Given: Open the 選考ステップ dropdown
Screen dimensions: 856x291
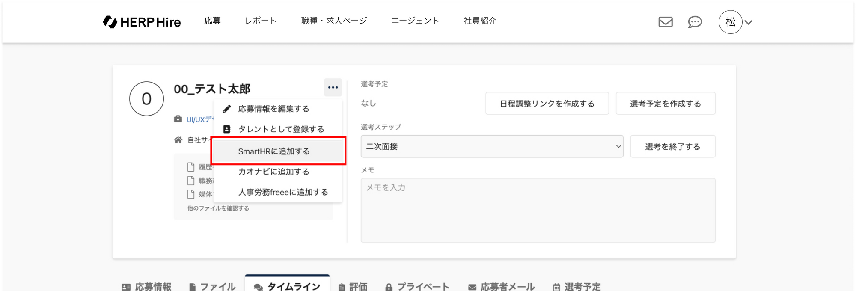Looking at the screenshot, I should (x=491, y=146).
